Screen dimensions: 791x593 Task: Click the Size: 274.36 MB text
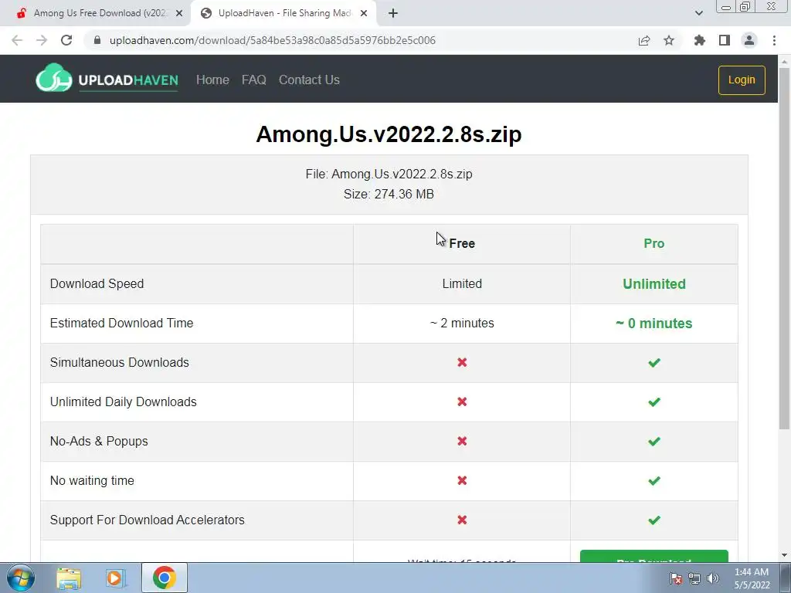pos(389,194)
